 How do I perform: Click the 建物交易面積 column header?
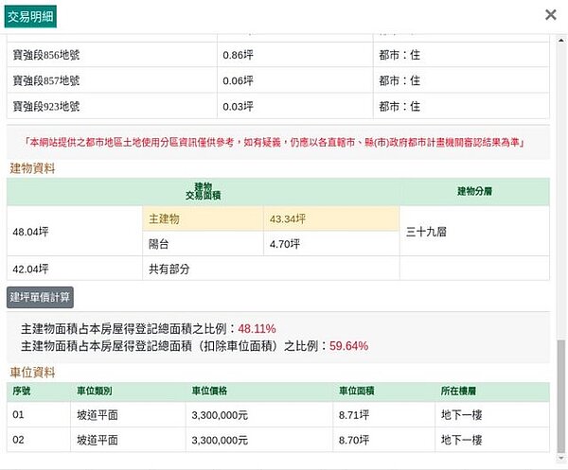[203, 191]
